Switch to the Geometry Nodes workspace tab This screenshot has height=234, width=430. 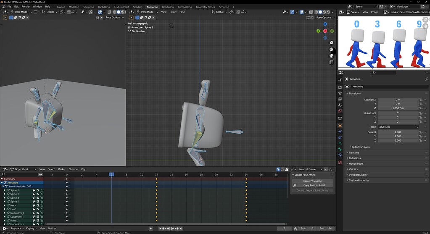(206, 7)
